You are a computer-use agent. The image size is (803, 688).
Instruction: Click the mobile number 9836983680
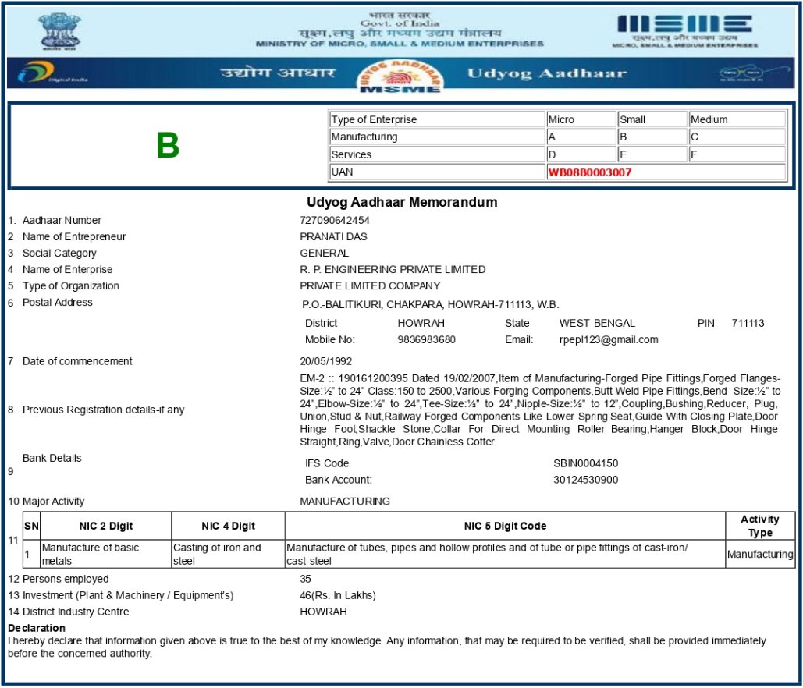pos(426,339)
